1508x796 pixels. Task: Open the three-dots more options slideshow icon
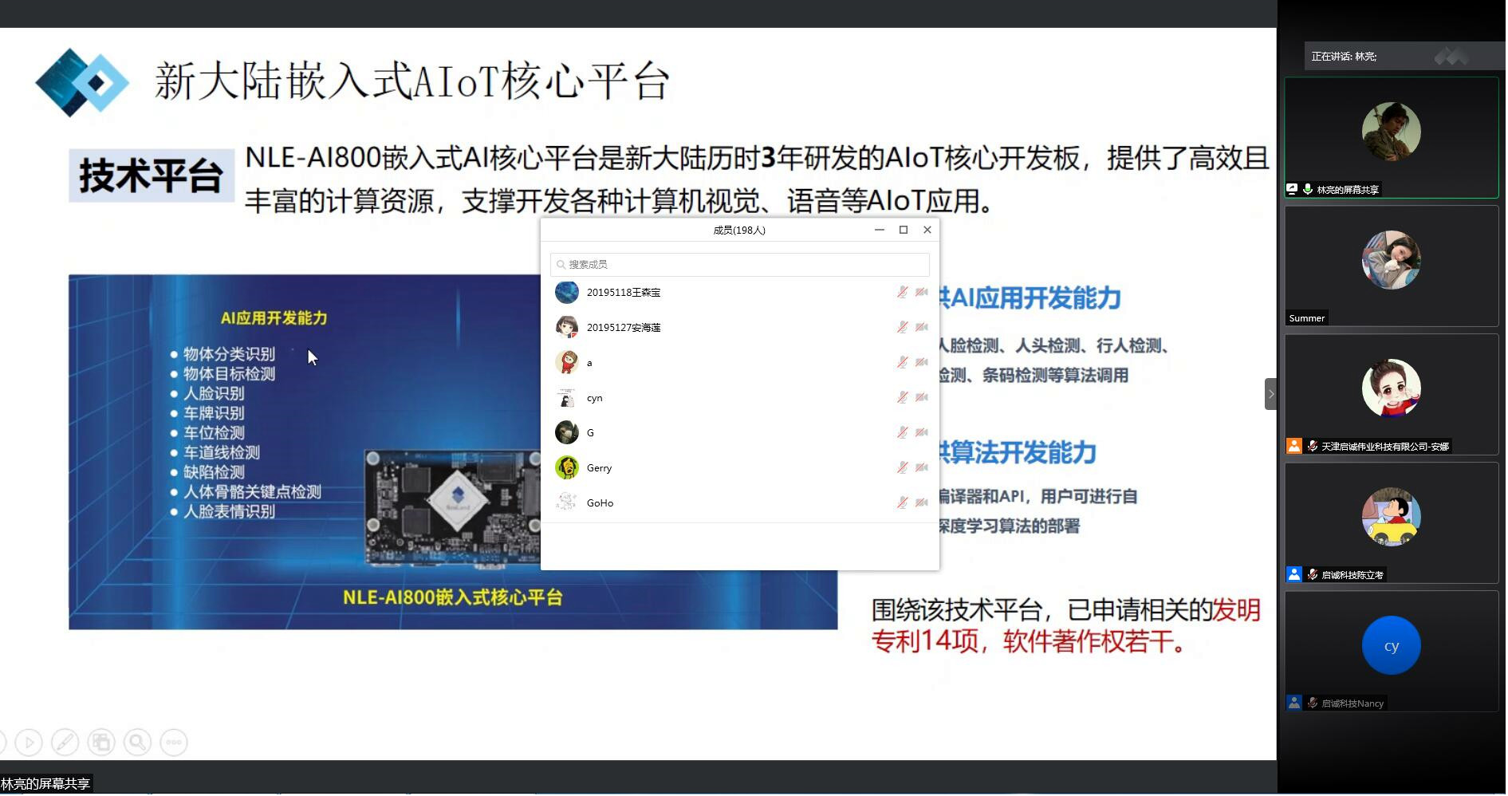point(174,743)
